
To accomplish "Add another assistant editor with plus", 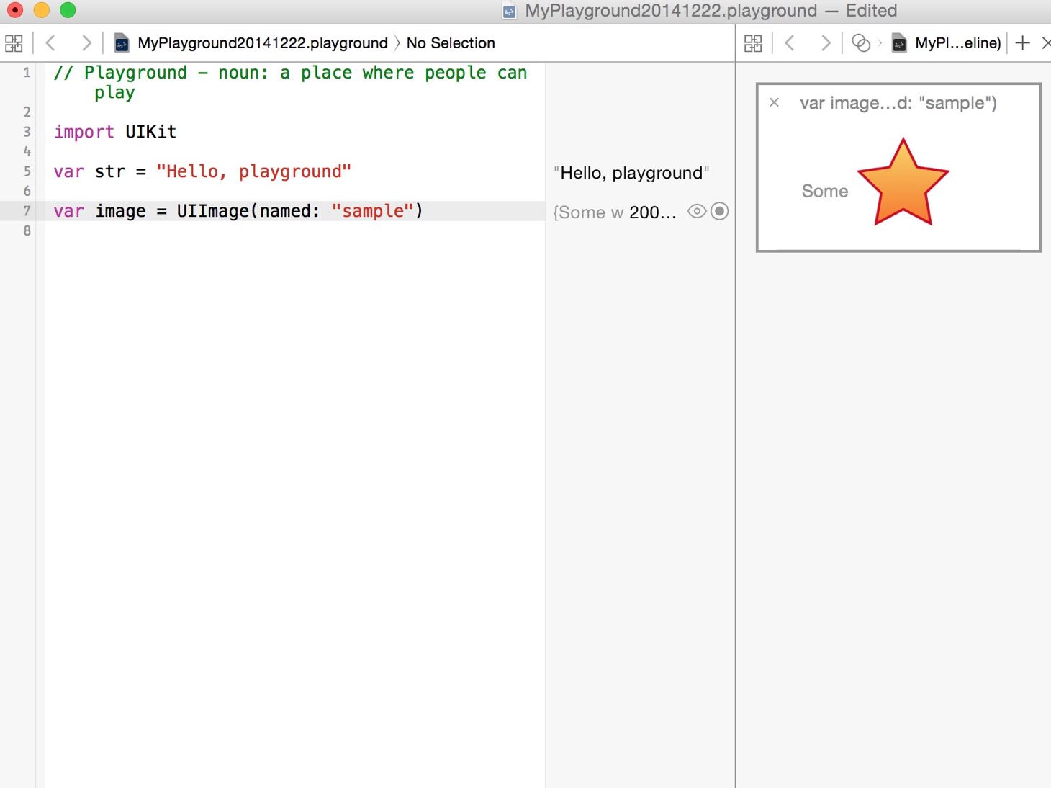I will coord(1022,43).
